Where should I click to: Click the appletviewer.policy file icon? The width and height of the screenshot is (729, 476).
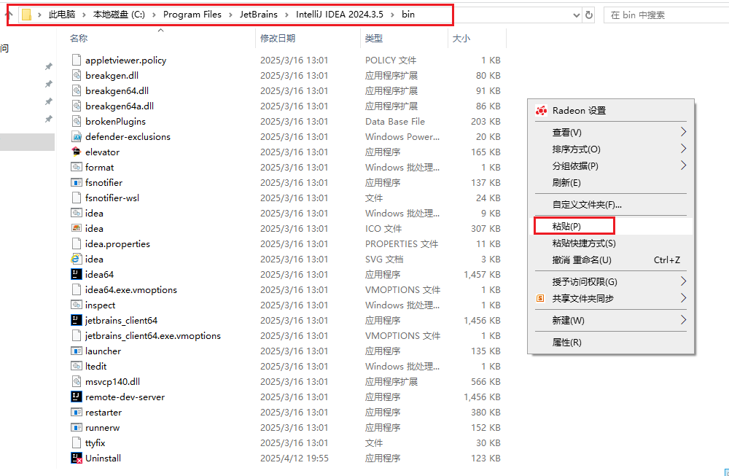tap(77, 60)
